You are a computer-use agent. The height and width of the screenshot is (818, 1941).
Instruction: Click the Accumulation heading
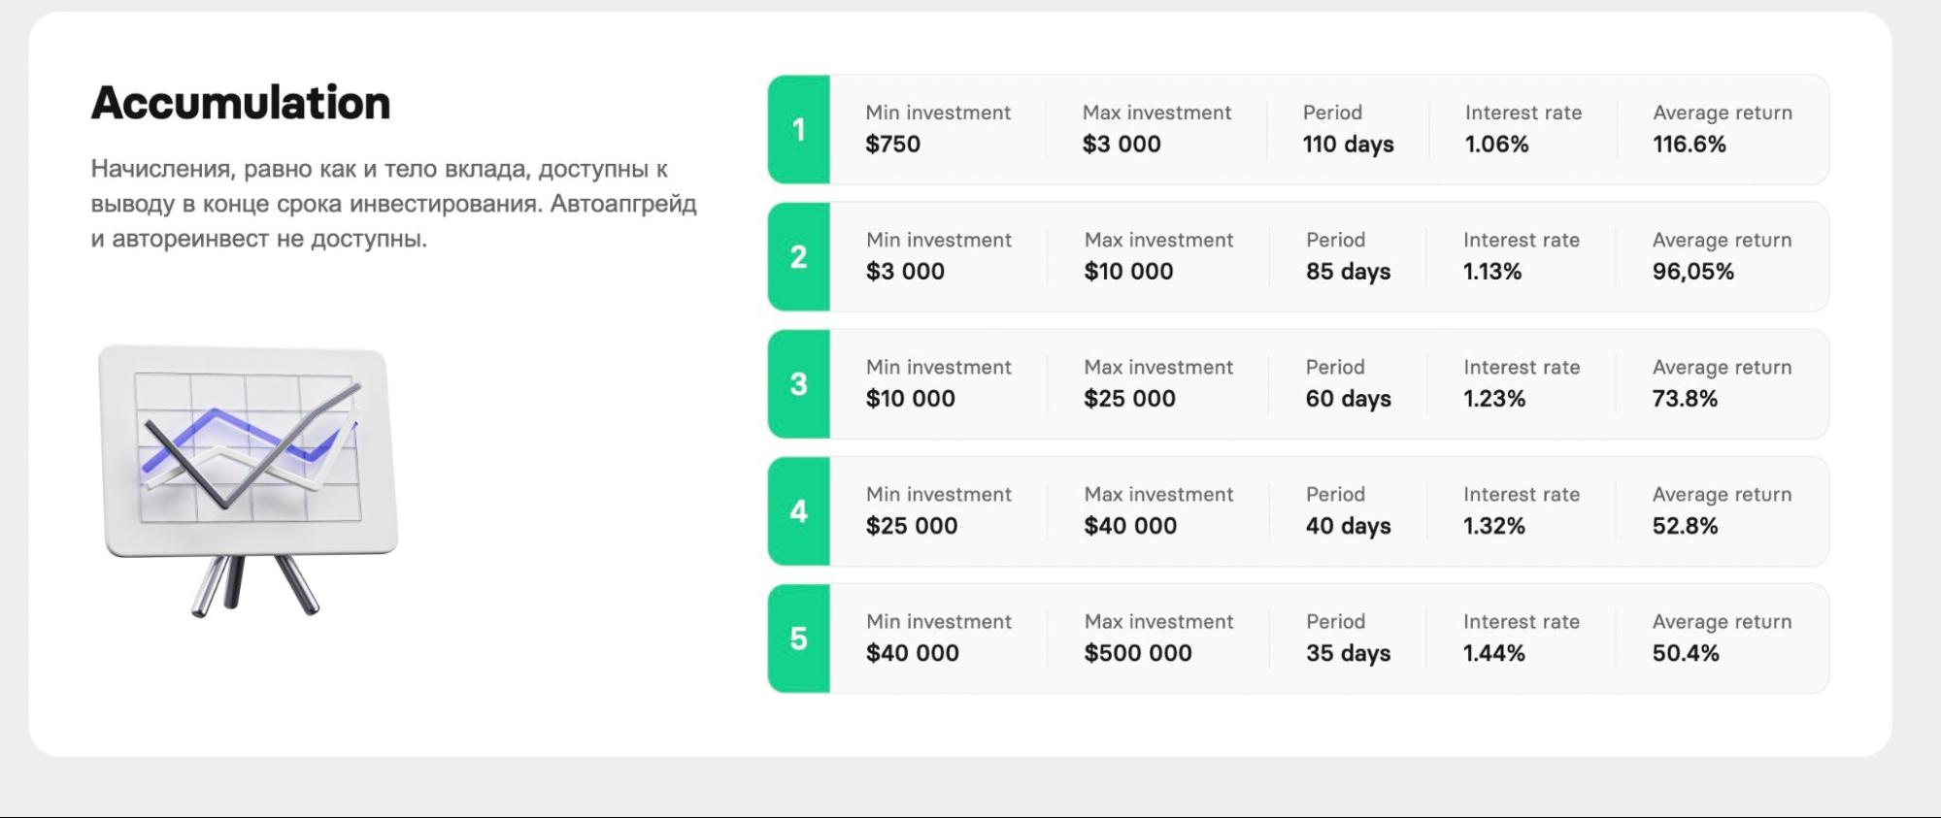(241, 103)
